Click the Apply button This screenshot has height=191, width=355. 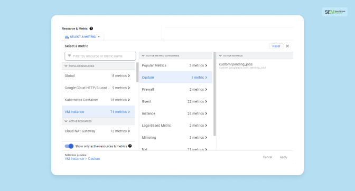pos(284,157)
